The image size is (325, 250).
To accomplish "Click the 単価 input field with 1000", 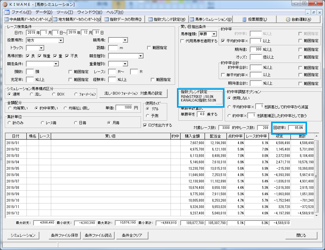I will [x=124, y=108].
